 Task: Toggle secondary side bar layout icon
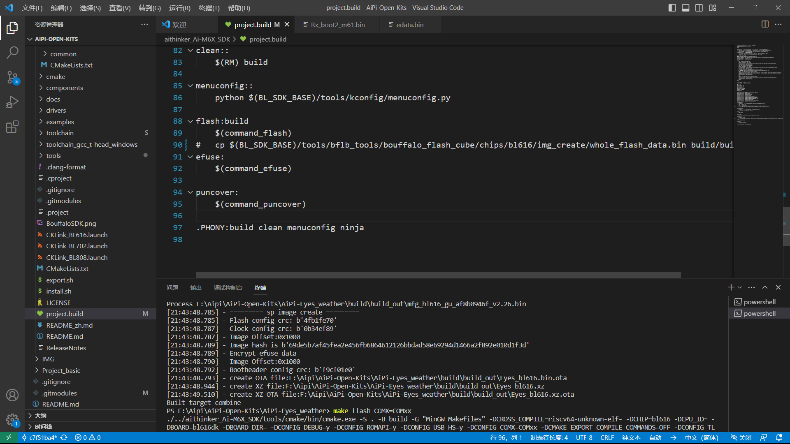click(699, 8)
